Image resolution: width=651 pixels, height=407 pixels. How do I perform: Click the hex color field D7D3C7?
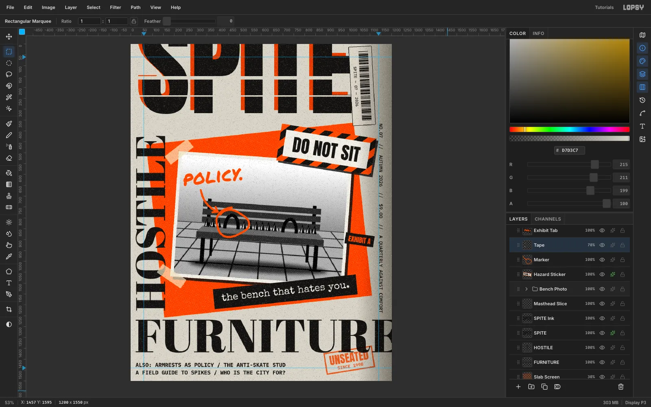click(x=570, y=150)
